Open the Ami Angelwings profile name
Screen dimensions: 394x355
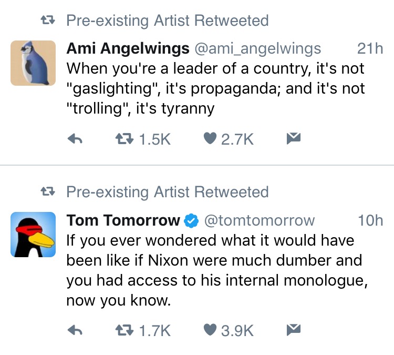[x=128, y=48]
